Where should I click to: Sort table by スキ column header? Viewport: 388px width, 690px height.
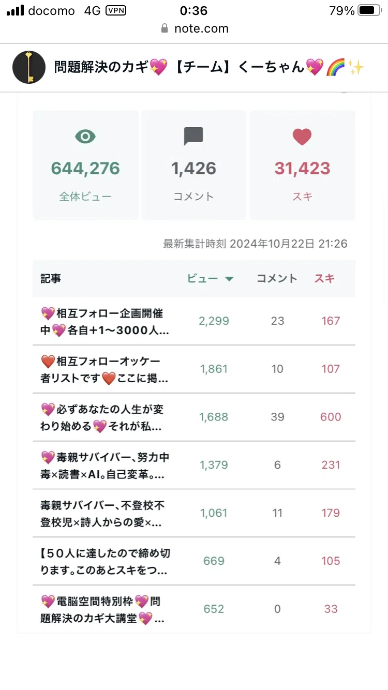(324, 278)
